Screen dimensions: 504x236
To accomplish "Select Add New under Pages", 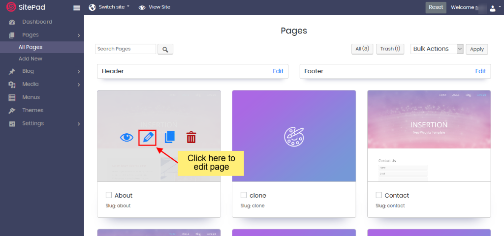I will click(31, 59).
